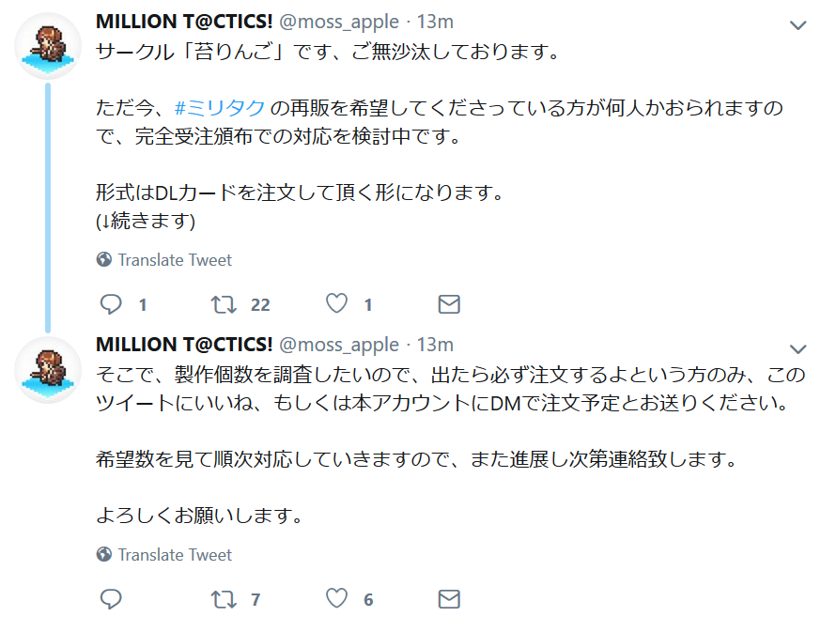The image size is (821, 632).
Task: Open the #ミリタク hashtag link
Action: click(220, 108)
